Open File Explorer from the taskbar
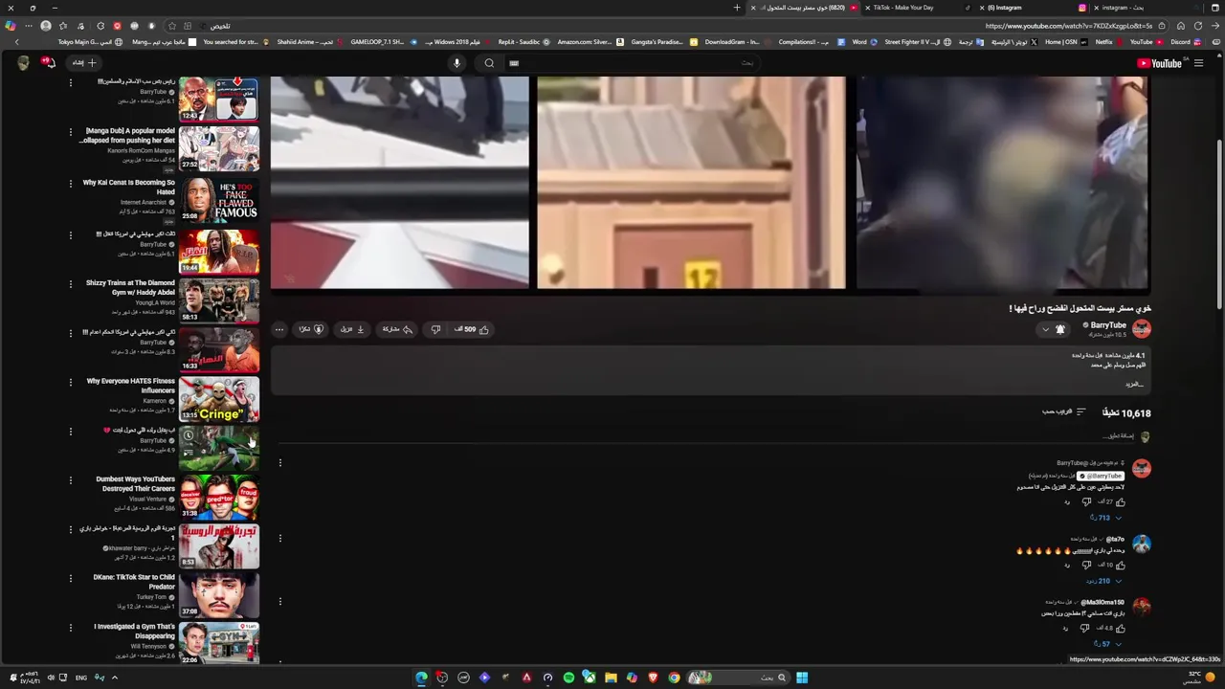This screenshot has width=1225, height=689. (x=611, y=678)
